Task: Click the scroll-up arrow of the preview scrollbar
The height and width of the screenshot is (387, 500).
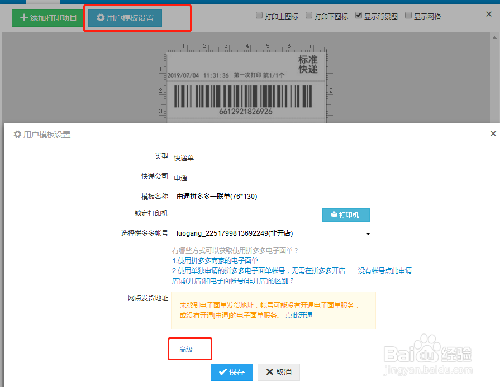Action: [x=494, y=37]
